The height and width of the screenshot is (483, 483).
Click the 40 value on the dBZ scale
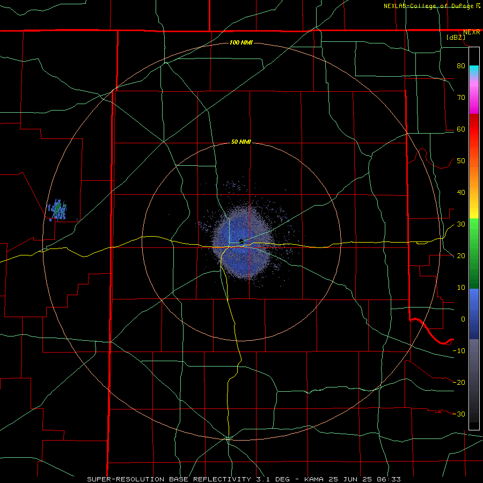pyautogui.click(x=461, y=193)
